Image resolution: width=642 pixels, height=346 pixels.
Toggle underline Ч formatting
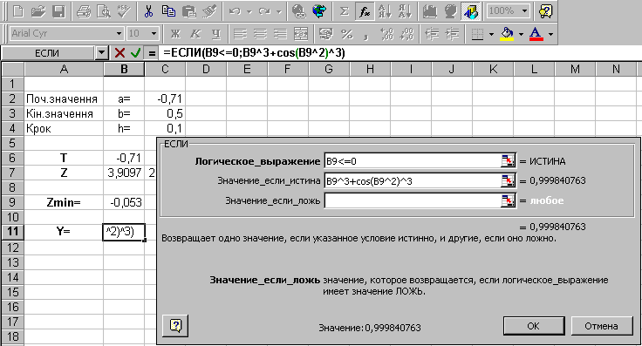point(216,34)
